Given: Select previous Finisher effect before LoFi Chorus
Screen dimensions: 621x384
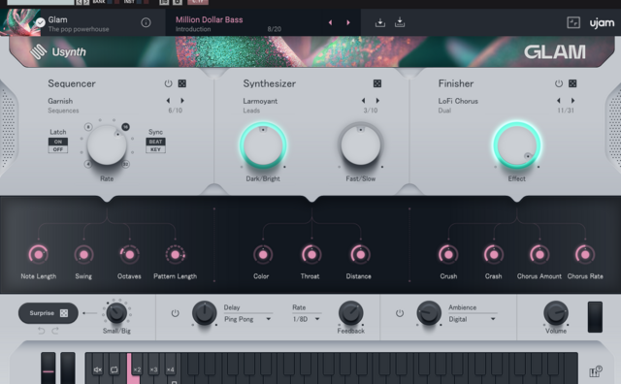Looking at the screenshot, I should click(559, 101).
